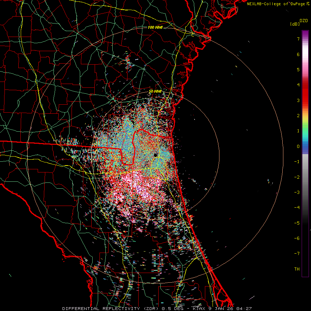Viewport: 311px width, 311px height.
Task: Click the -3 value on color scale
Action: pyautogui.click(x=297, y=192)
